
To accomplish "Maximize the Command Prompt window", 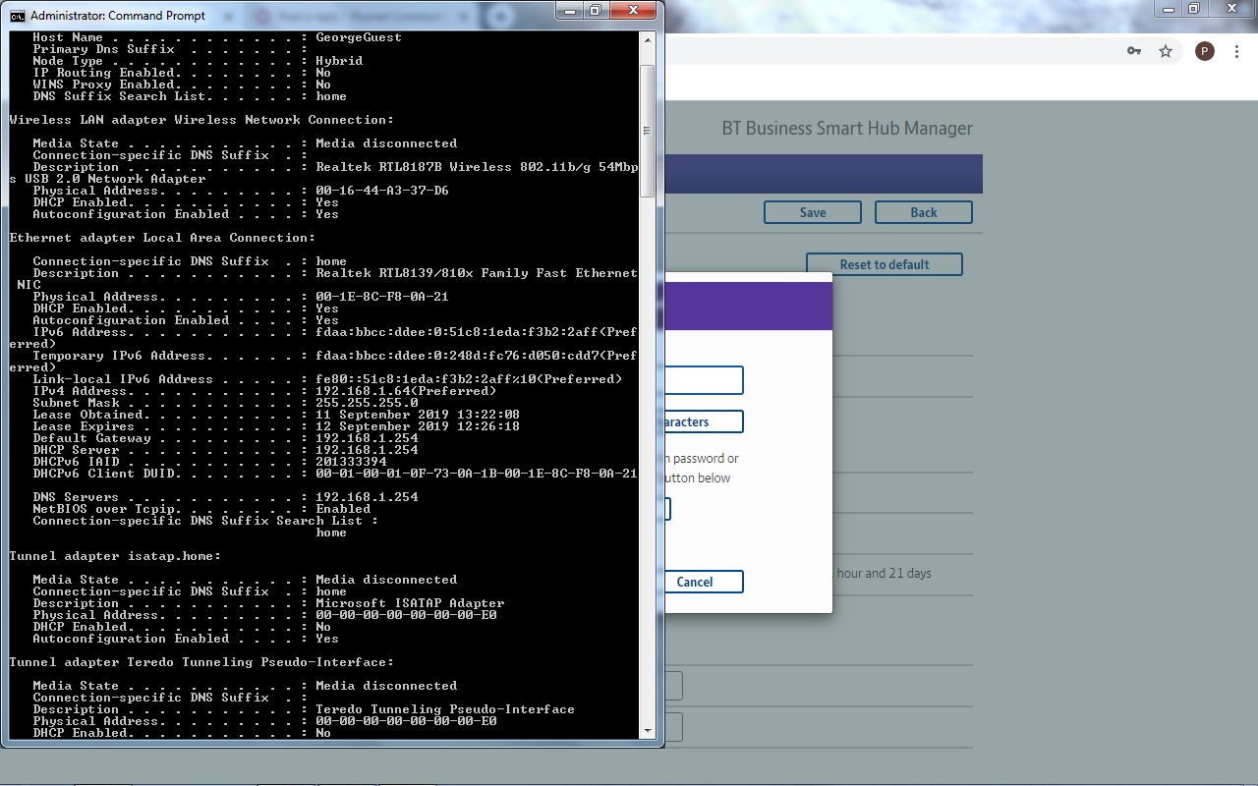I will [x=595, y=10].
